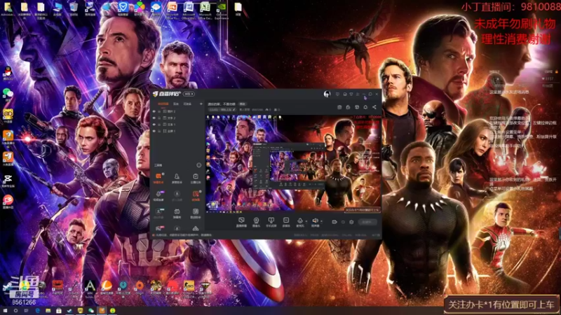Open the Windows Start menu
561x315 pixels.
click(5, 311)
